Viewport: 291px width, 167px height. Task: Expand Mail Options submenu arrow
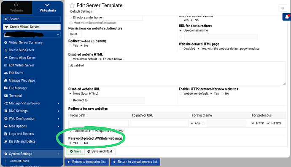tap(58, 126)
